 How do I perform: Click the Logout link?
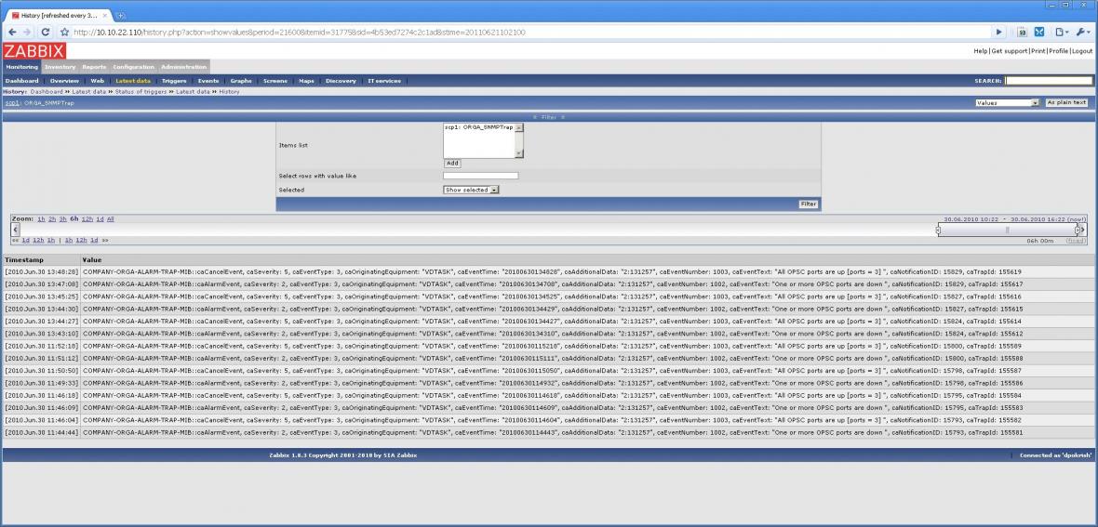pyautogui.click(x=1082, y=51)
